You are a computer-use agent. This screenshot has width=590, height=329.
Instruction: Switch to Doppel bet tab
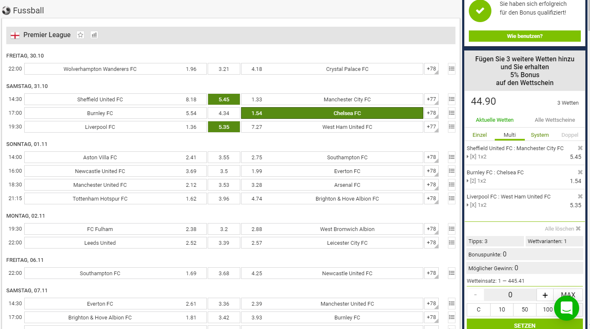coord(570,135)
